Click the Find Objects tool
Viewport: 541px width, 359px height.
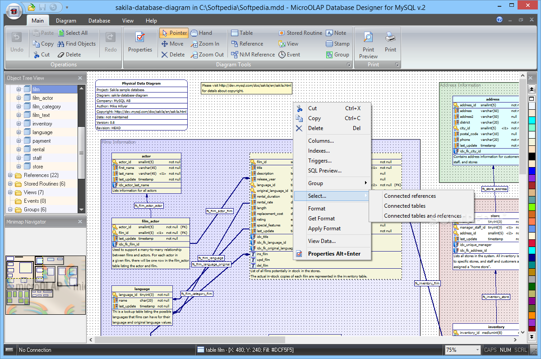coord(76,44)
